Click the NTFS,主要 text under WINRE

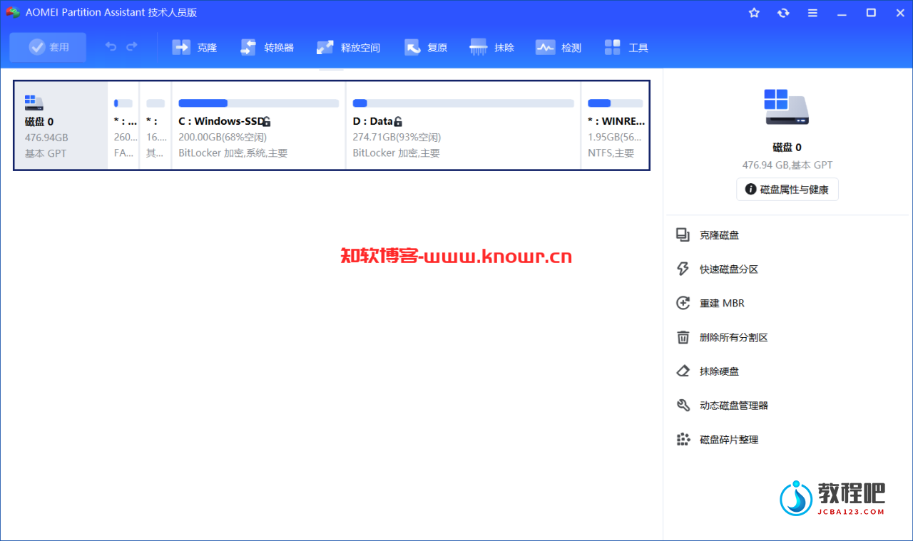click(x=611, y=153)
